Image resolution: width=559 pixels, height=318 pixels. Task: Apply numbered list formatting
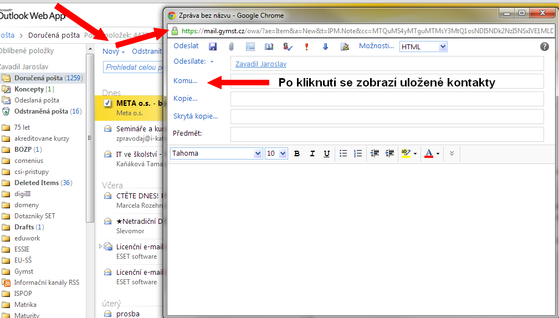pos(357,153)
